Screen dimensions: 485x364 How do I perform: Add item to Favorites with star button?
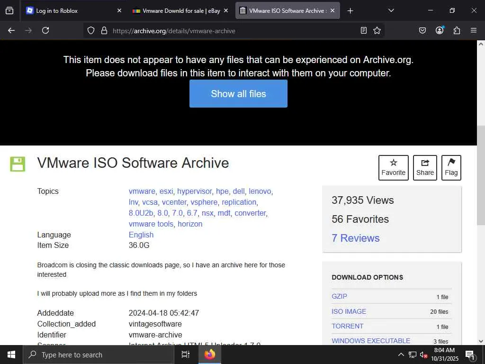(394, 167)
